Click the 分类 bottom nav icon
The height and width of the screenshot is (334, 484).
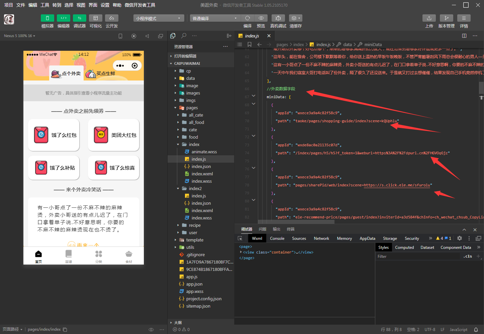[x=99, y=256]
